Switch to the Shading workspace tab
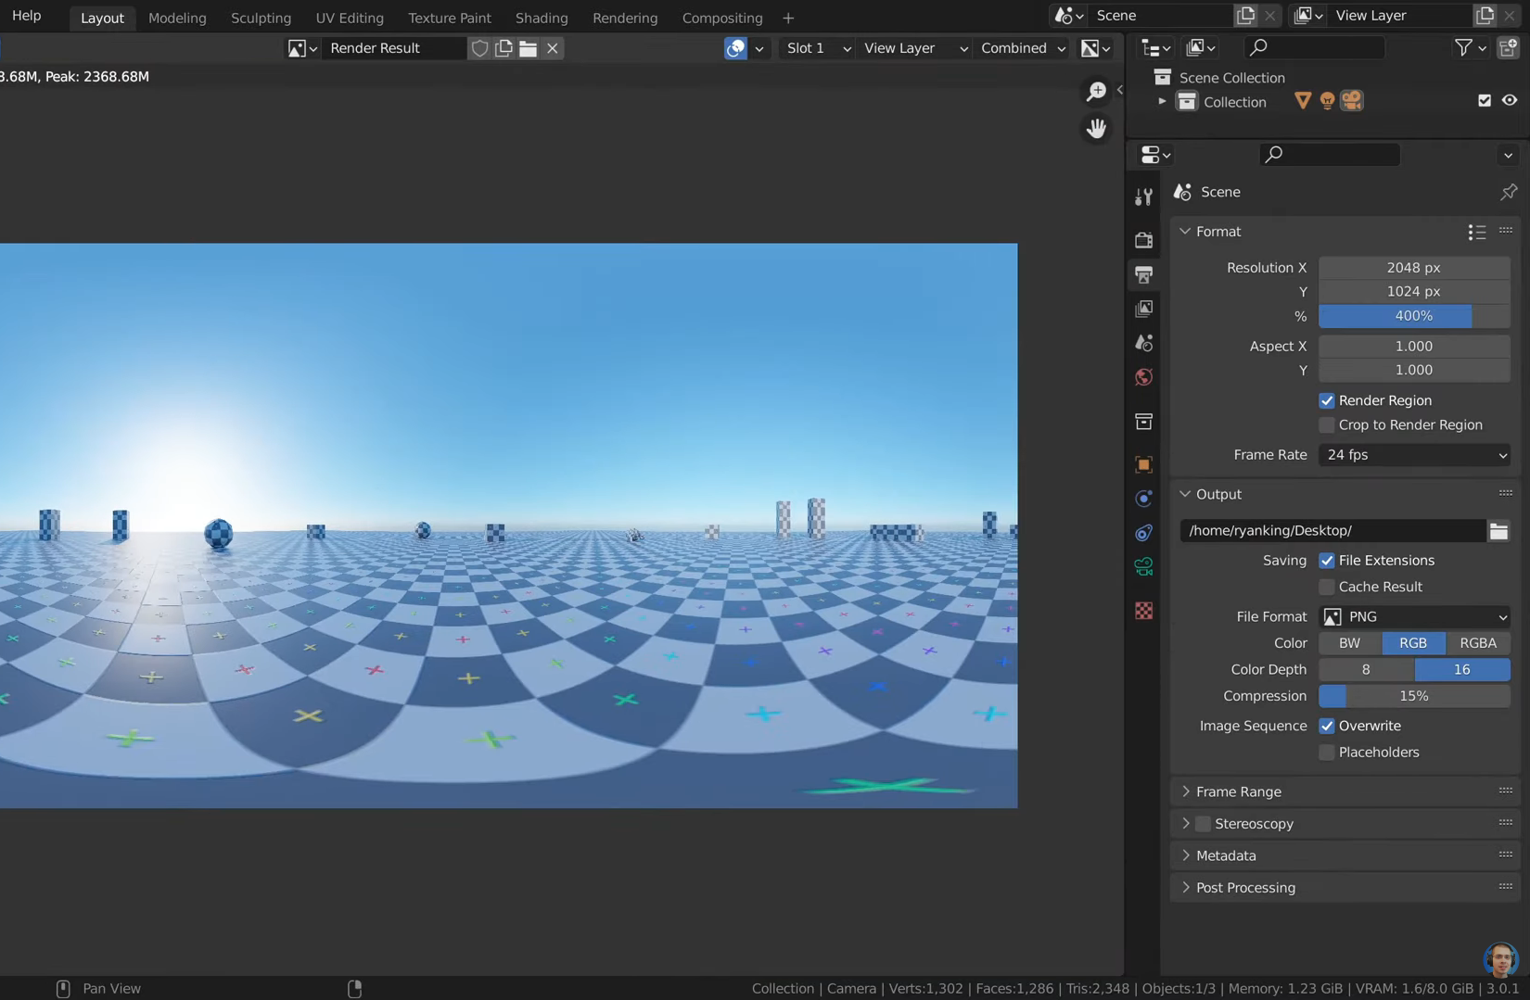Screen dimensions: 1530x1000 click(x=542, y=18)
